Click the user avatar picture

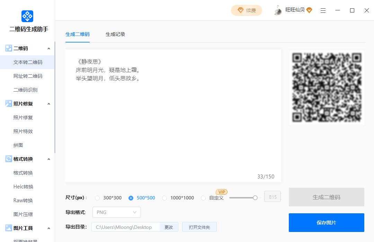[278, 10]
